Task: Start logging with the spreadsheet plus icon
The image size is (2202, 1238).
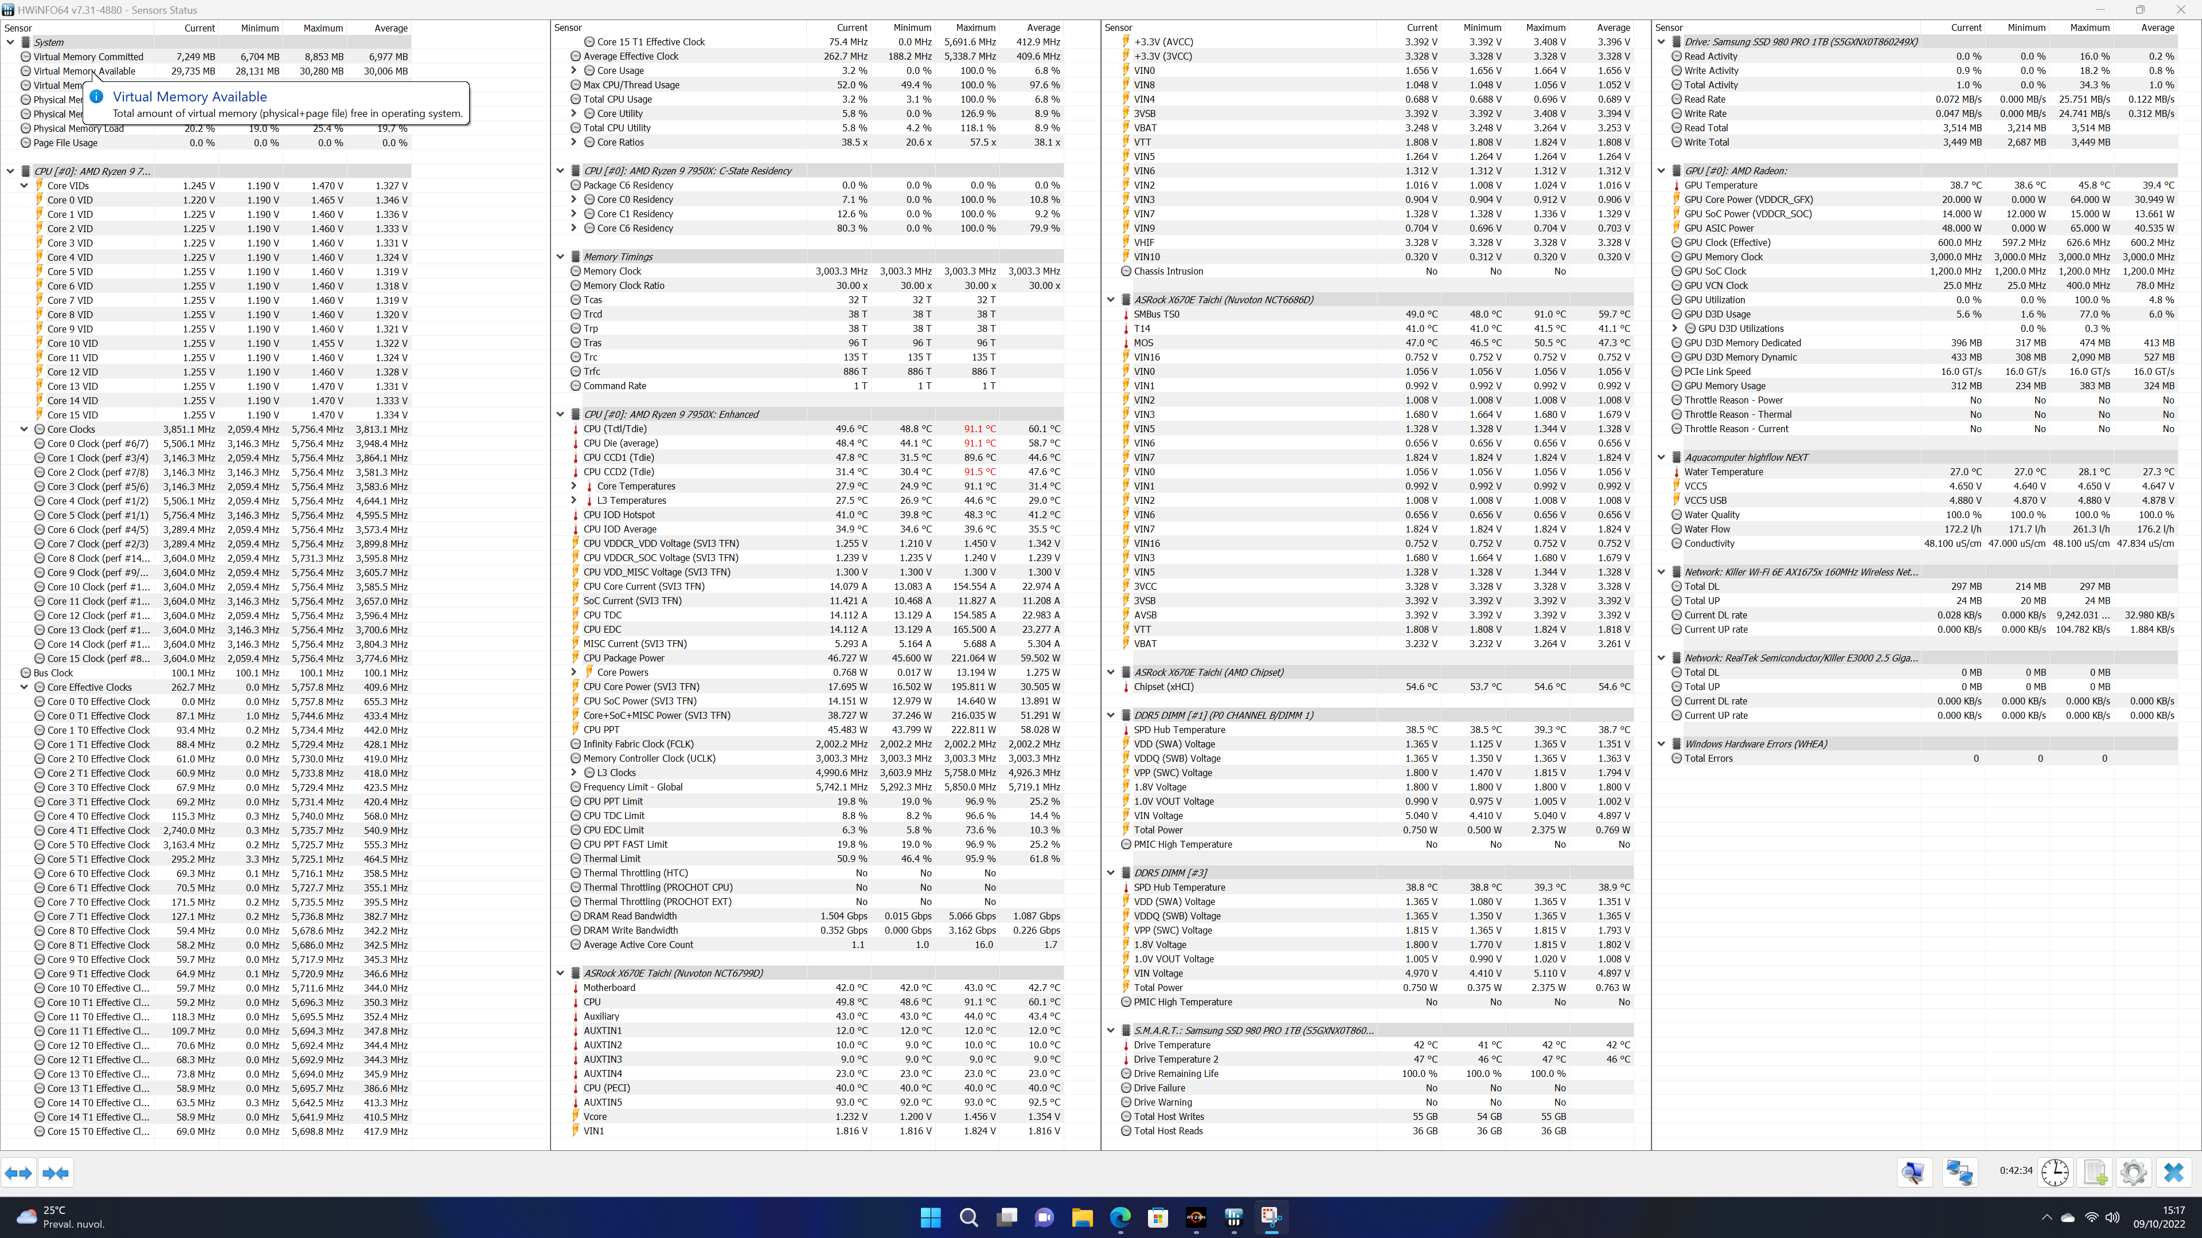Action: [x=2095, y=1172]
